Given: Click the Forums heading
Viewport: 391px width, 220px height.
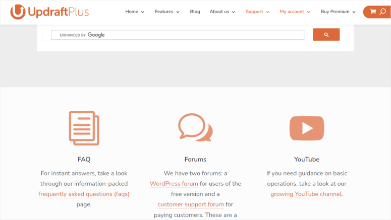Looking at the screenshot, I should [195, 159].
